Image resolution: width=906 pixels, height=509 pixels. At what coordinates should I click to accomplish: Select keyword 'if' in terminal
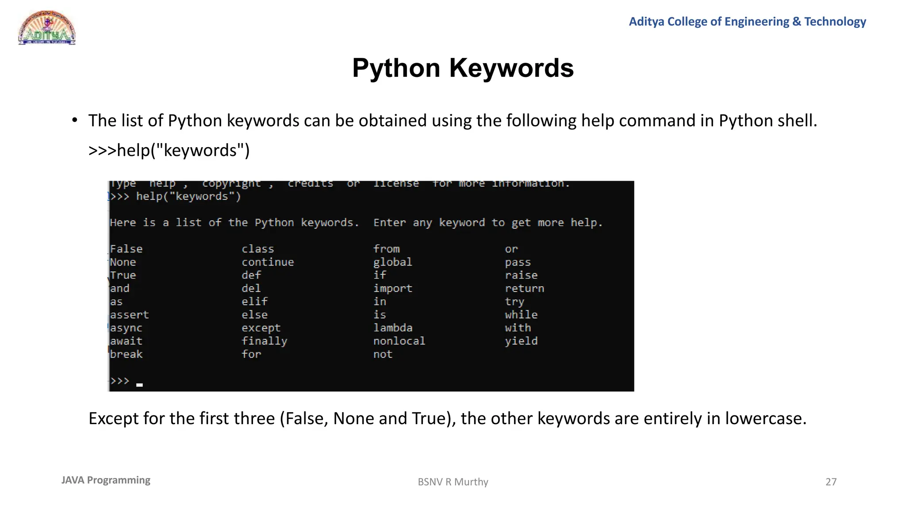(x=380, y=275)
